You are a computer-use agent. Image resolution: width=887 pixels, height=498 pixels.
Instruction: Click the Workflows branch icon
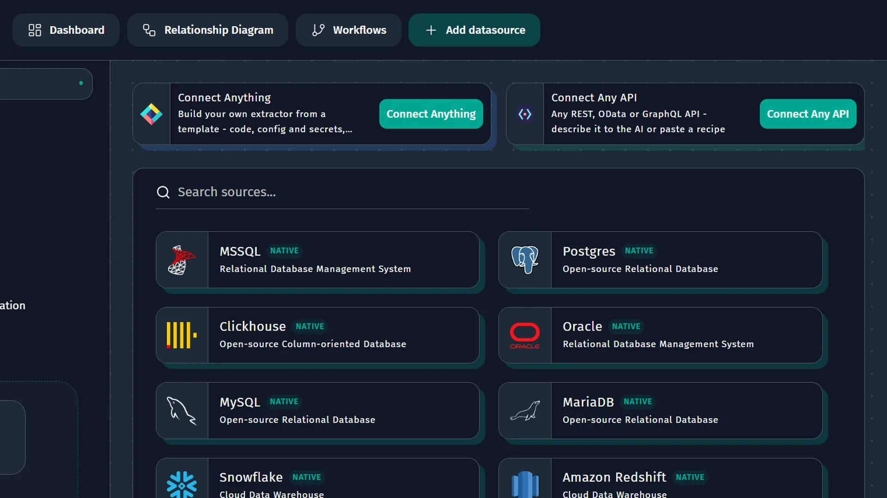coord(318,30)
